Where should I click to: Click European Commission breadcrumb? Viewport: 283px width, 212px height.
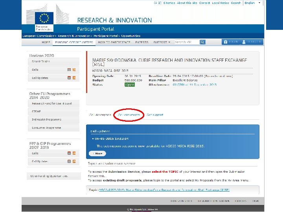click(x=38, y=36)
